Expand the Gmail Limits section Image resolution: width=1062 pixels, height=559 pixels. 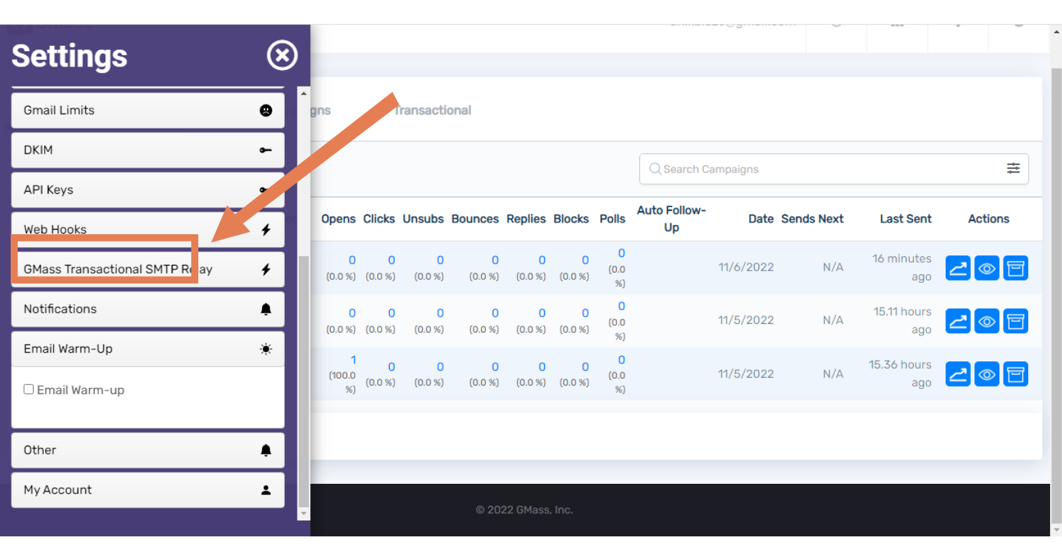click(x=148, y=110)
